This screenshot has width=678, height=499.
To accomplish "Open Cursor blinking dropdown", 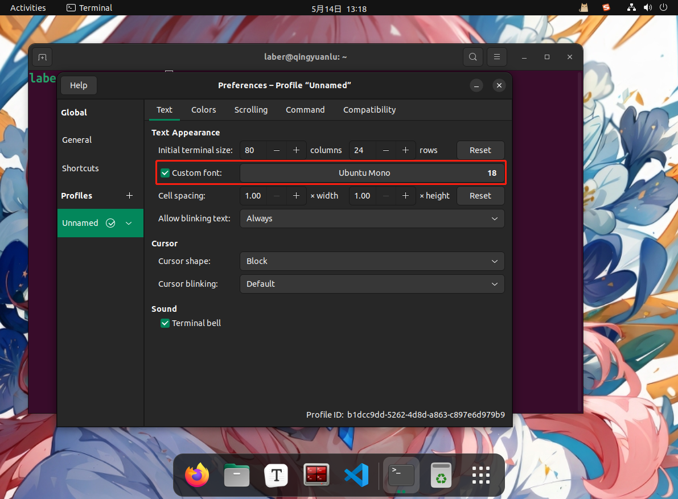I will (372, 284).
